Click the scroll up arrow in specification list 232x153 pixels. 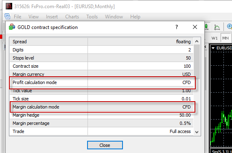(x=197, y=41)
